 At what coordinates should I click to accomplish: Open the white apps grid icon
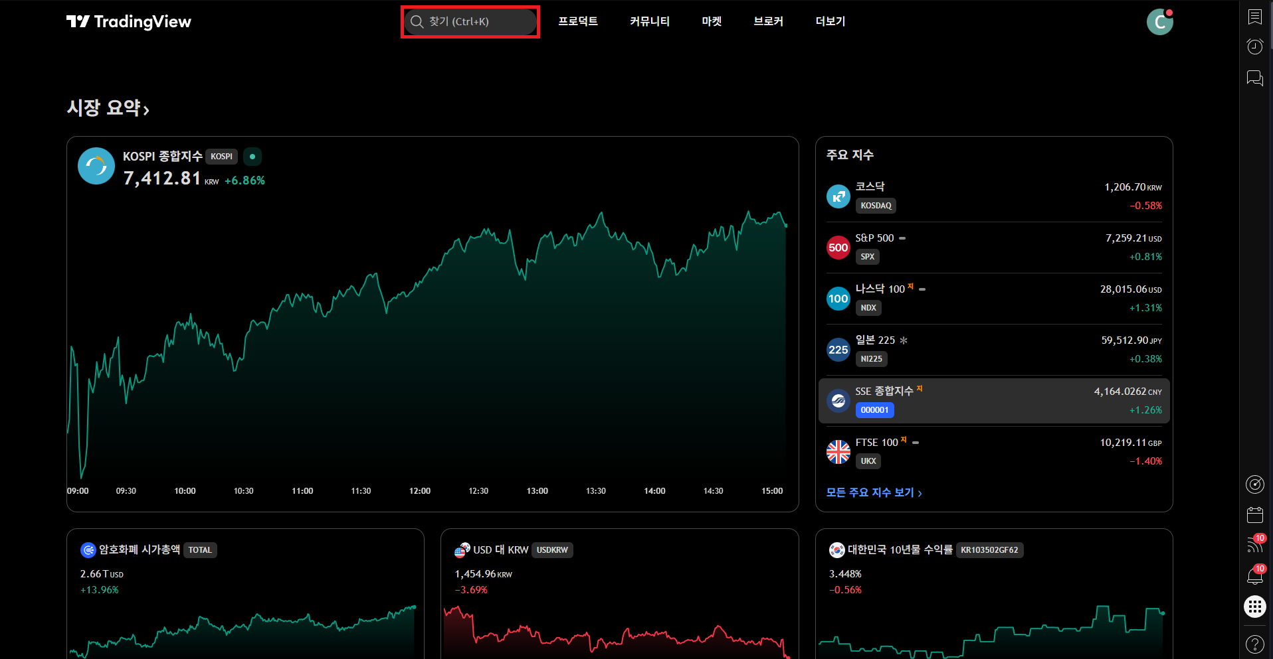(x=1254, y=607)
